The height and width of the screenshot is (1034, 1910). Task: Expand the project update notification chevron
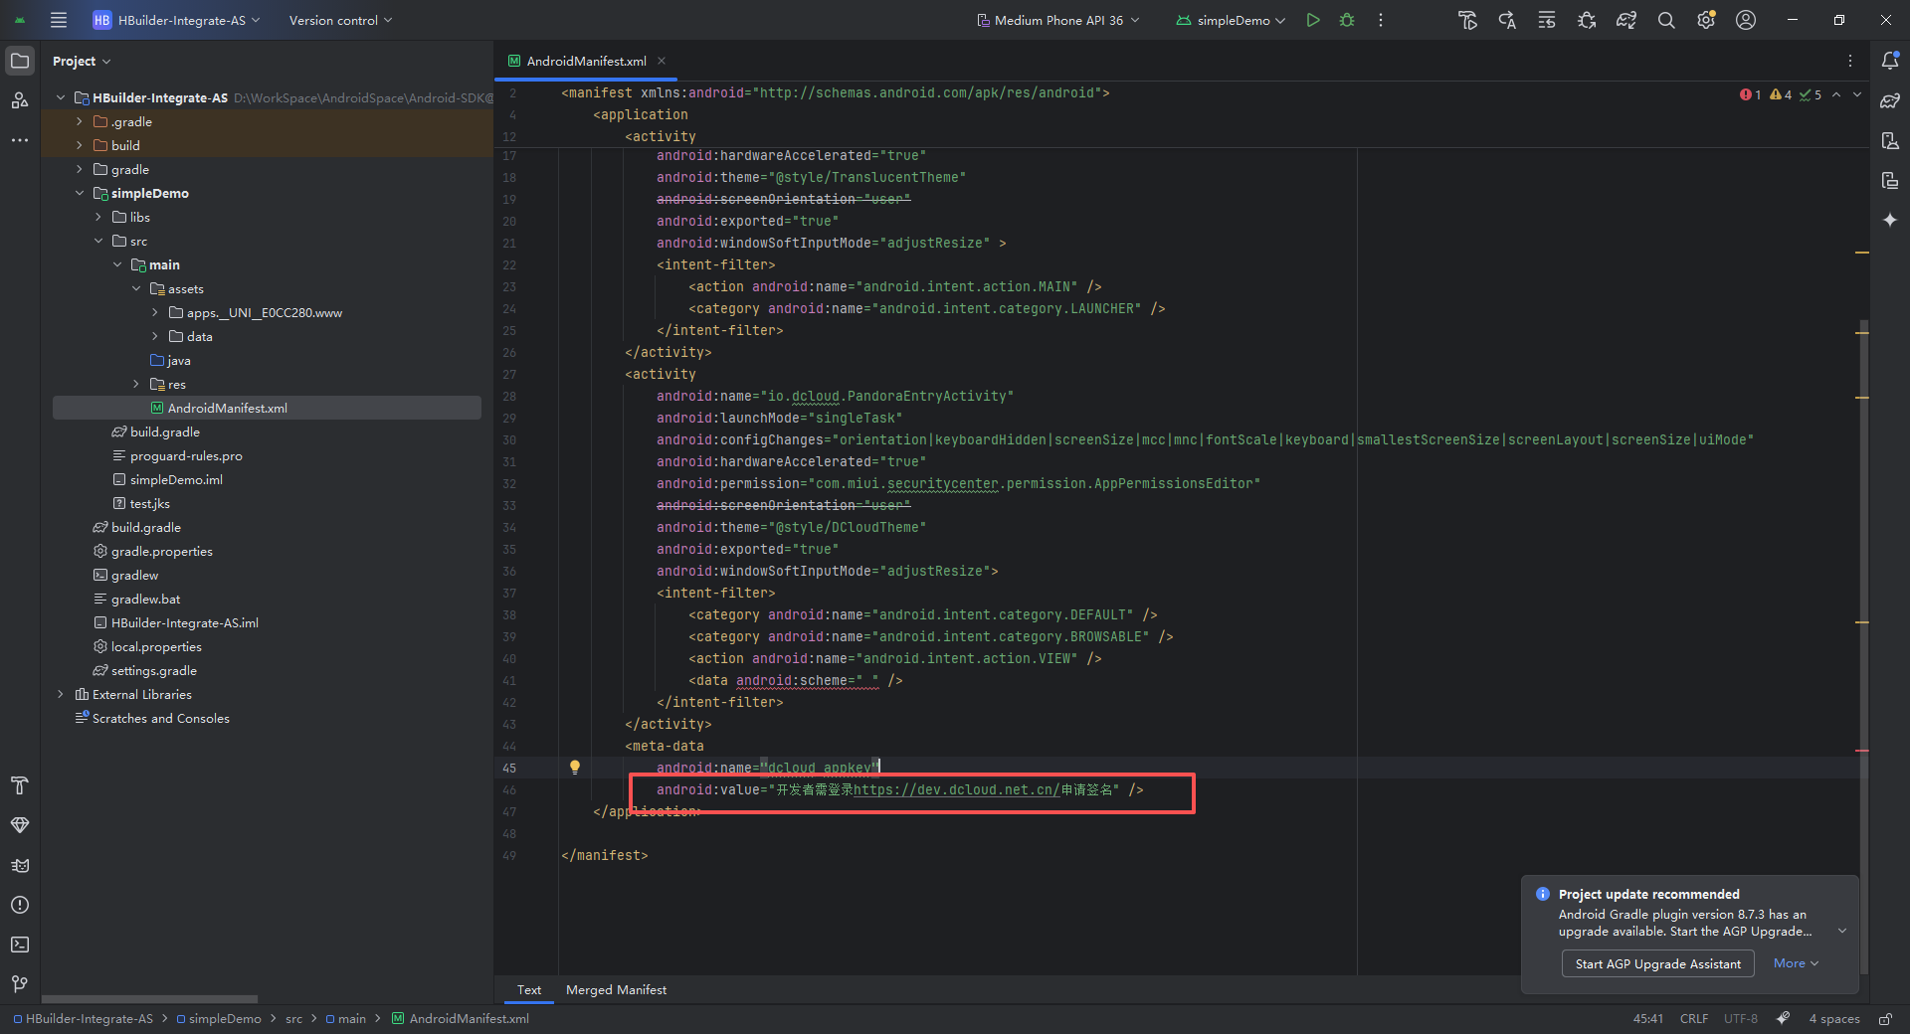[1842, 931]
